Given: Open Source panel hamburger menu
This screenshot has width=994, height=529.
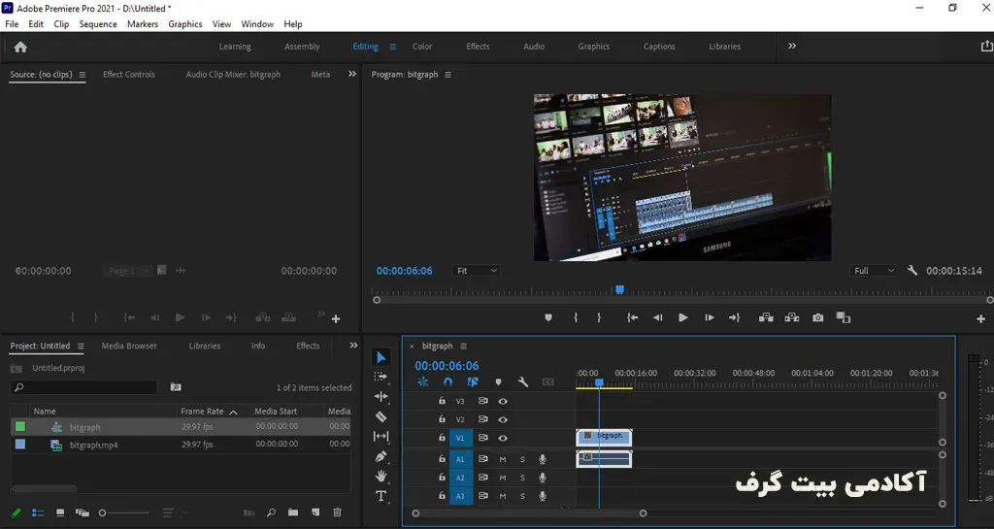Looking at the screenshot, I should click(x=83, y=75).
